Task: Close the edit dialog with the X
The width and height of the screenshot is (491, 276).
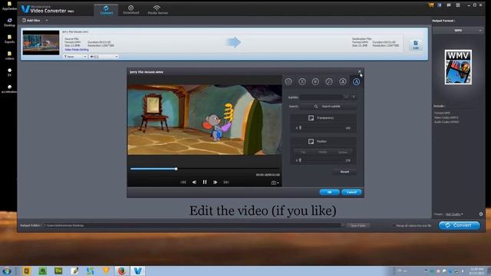Action: tap(360, 71)
